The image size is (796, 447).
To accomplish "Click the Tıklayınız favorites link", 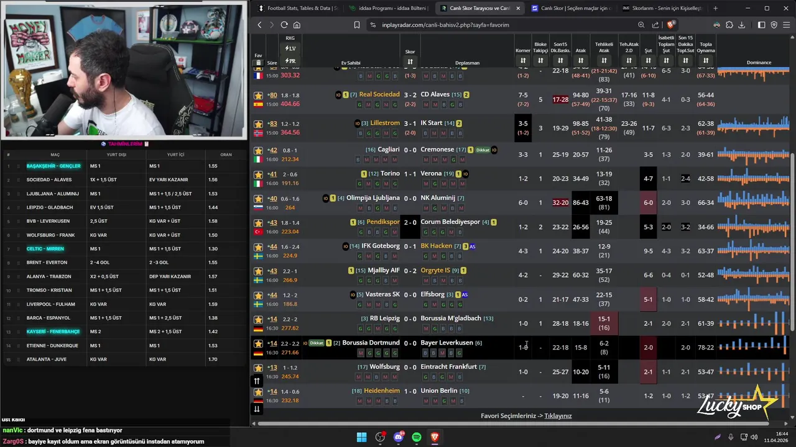I will coord(558,416).
